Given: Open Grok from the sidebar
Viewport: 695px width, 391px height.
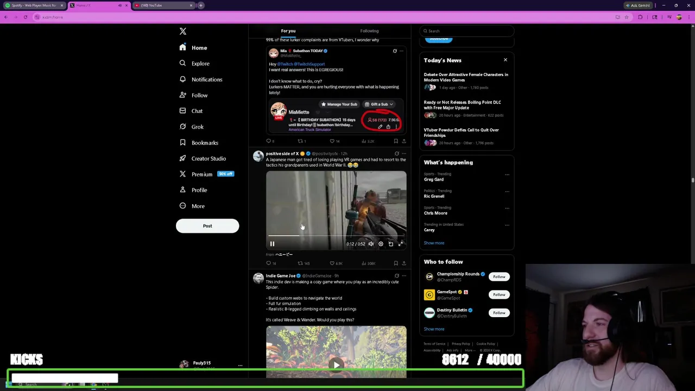Looking at the screenshot, I should pos(191,127).
